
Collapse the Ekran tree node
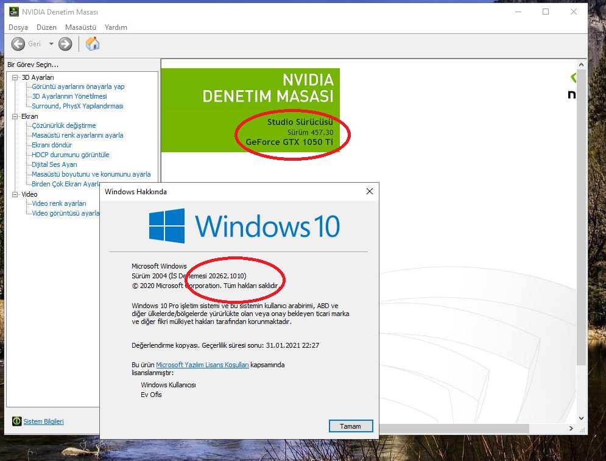pos(15,116)
